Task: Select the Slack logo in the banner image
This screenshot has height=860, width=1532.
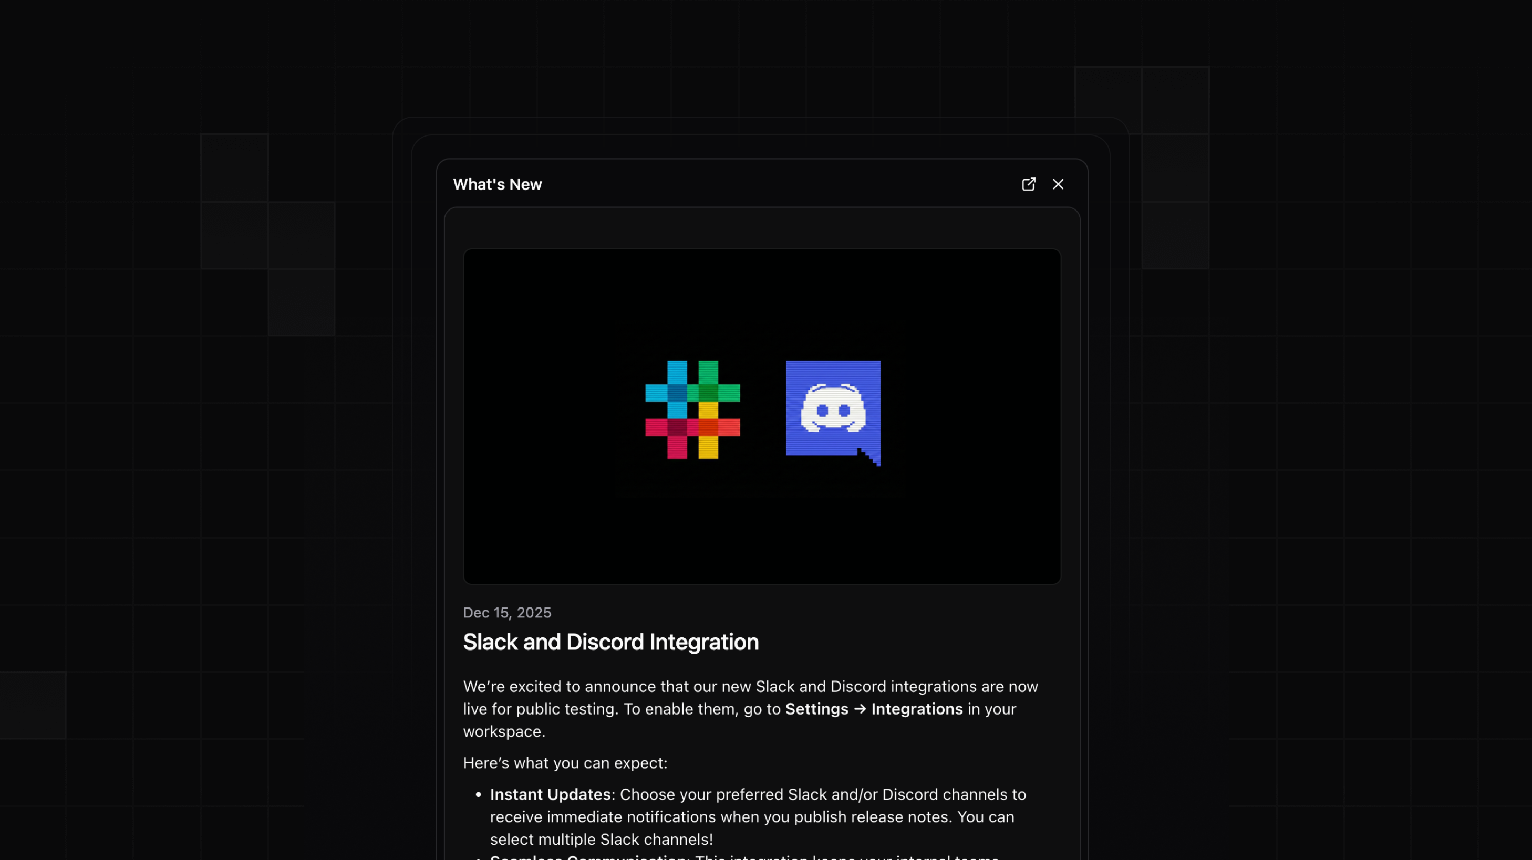Action: pyautogui.click(x=692, y=414)
